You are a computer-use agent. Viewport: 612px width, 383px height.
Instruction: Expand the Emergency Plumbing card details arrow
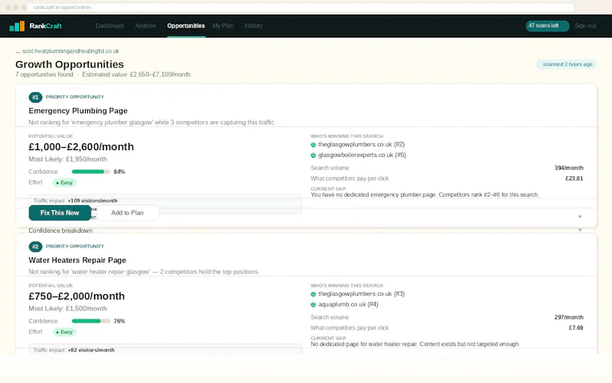click(580, 217)
